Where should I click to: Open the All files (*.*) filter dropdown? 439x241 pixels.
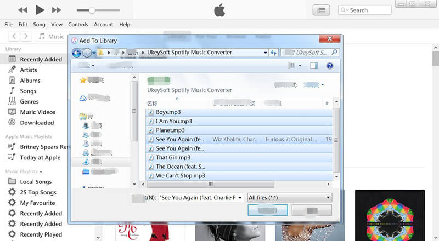[290, 198]
